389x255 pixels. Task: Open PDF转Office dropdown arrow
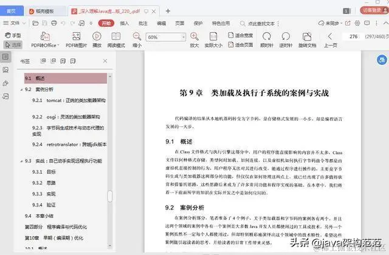tap(58, 46)
